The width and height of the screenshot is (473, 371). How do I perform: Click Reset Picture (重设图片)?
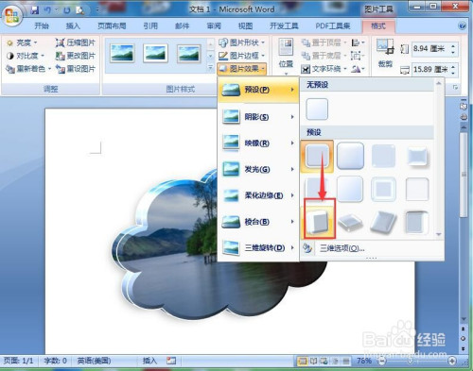75,69
